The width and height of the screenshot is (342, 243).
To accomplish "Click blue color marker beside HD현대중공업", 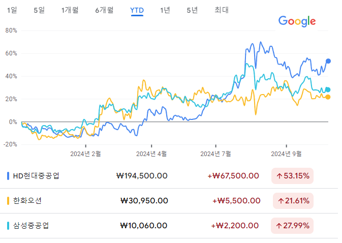I will point(8,176).
